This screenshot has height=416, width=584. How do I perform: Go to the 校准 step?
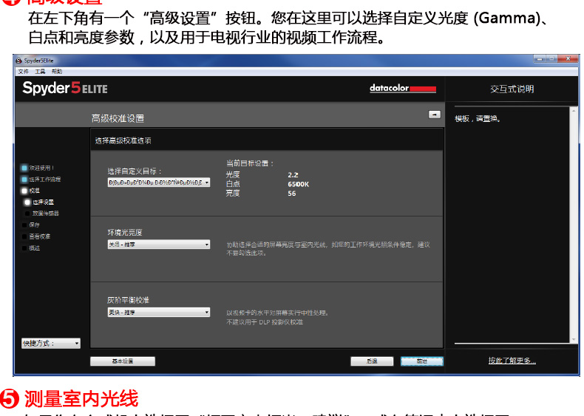tap(31, 191)
